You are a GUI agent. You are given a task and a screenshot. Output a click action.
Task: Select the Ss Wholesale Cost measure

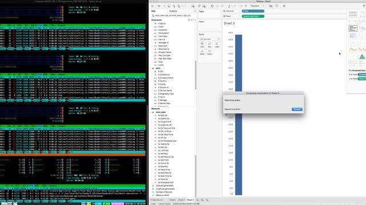pos(166,182)
